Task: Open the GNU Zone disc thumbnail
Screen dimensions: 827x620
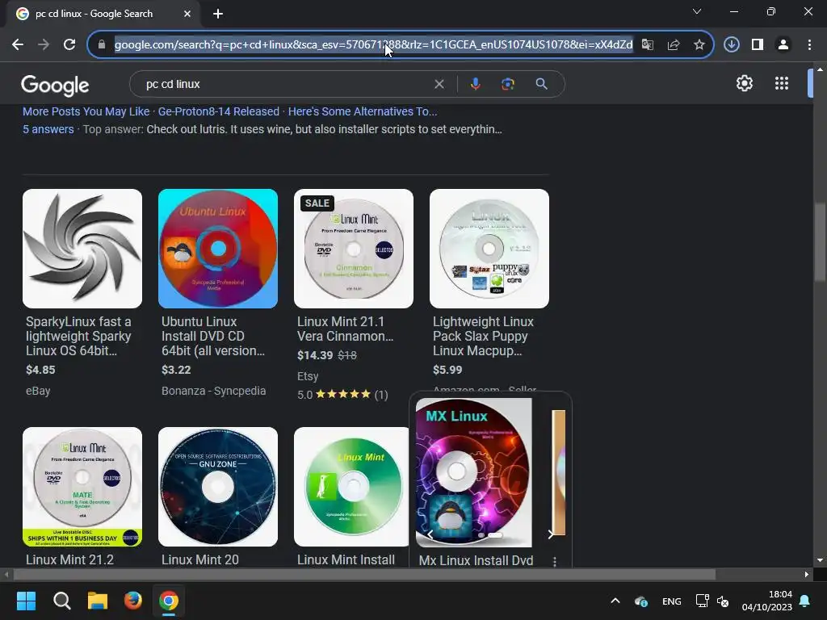Action: (x=218, y=487)
